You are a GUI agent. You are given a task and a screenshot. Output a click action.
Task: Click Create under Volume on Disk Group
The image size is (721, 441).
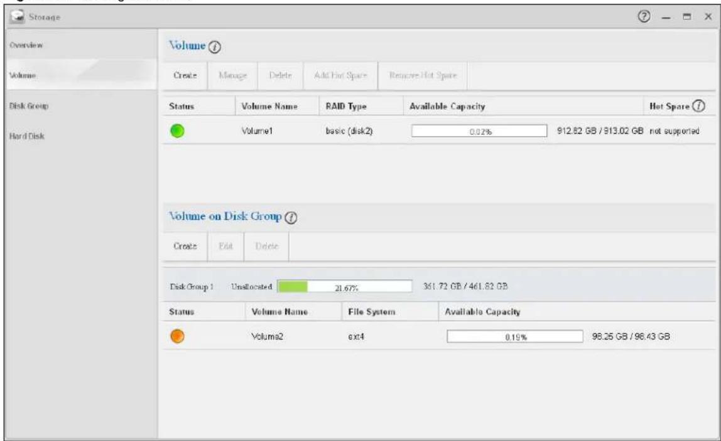click(x=185, y=247)
